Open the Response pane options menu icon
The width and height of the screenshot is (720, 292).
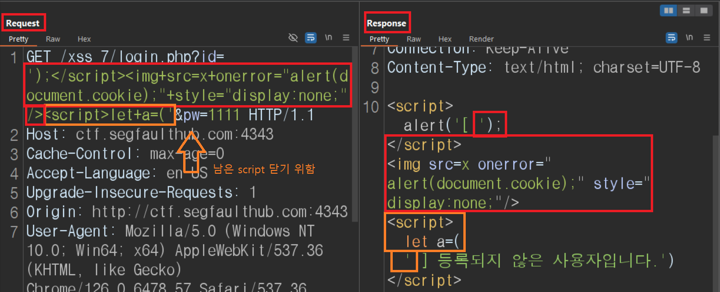[707, 38]
